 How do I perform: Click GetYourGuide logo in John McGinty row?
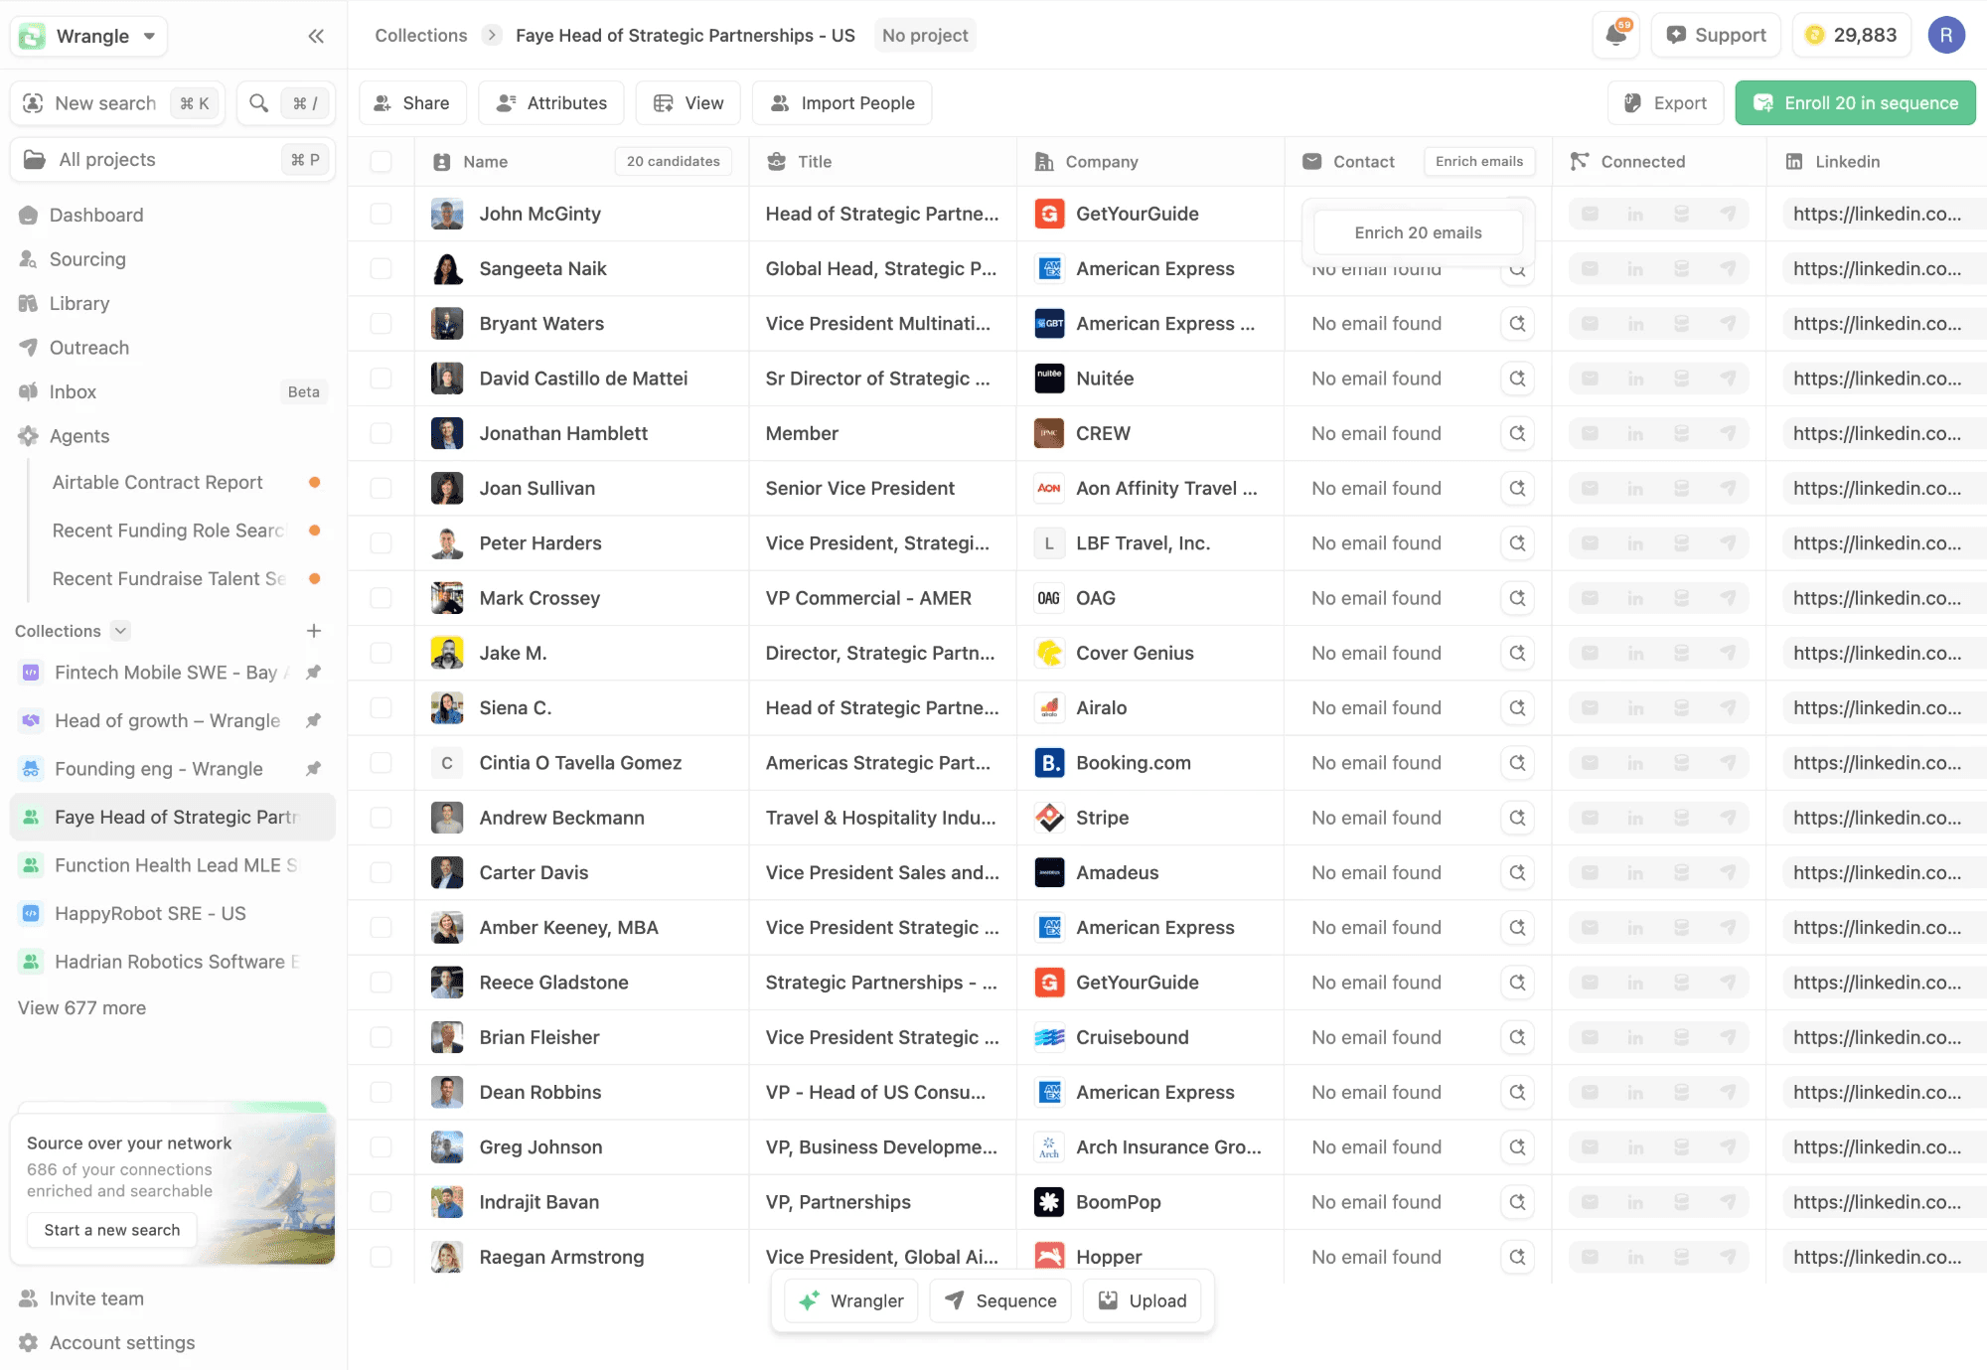click(1049, 214)
